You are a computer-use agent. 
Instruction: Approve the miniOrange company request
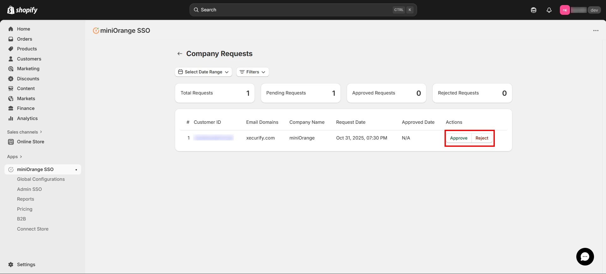(x=458, y=138)
